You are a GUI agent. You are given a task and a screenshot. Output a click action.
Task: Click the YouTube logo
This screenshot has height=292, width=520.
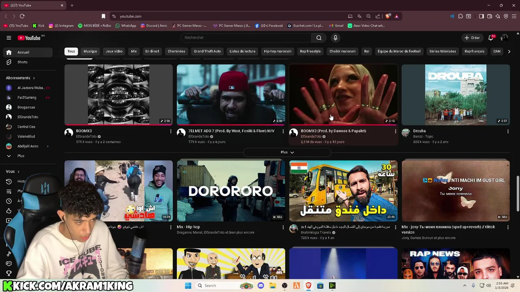(x=29, y=38)
